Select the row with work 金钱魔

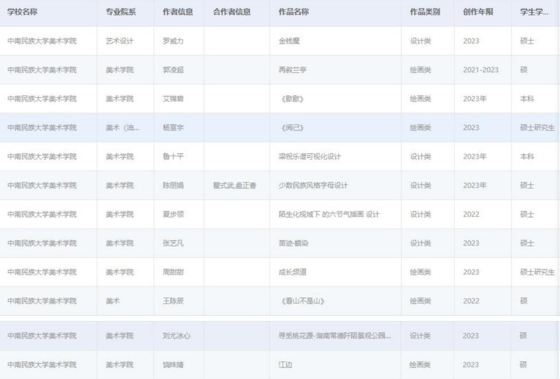pyautogui.click(x=289, y=41)
